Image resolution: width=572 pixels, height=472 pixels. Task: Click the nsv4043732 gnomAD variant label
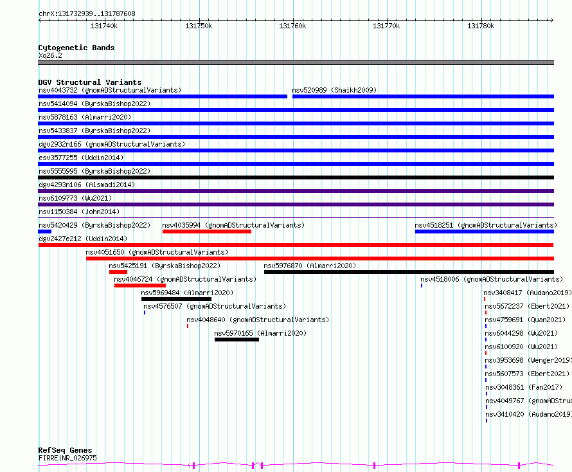click(x=110, y=90)
